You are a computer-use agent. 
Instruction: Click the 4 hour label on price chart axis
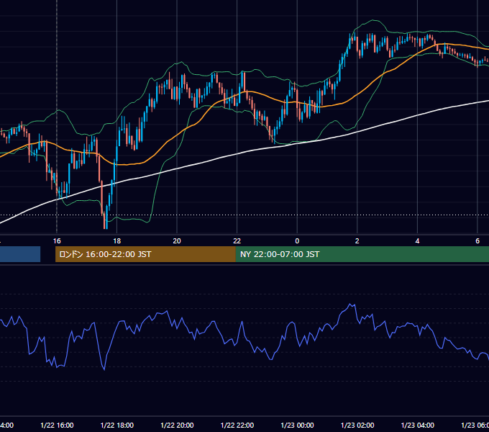tap(417, 241)
